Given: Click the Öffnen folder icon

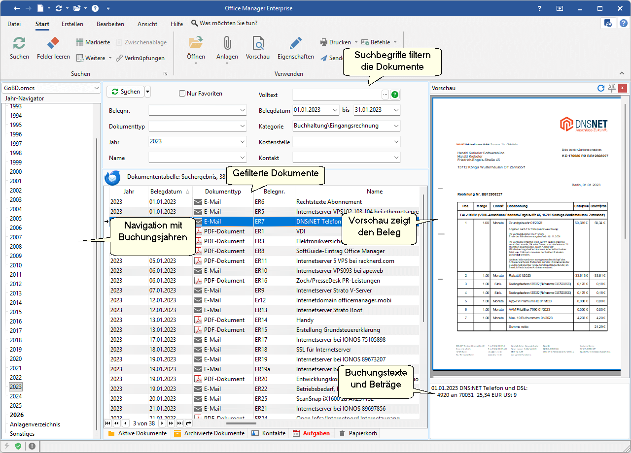Looking at the screenshot, I should (x=196, y=43).
